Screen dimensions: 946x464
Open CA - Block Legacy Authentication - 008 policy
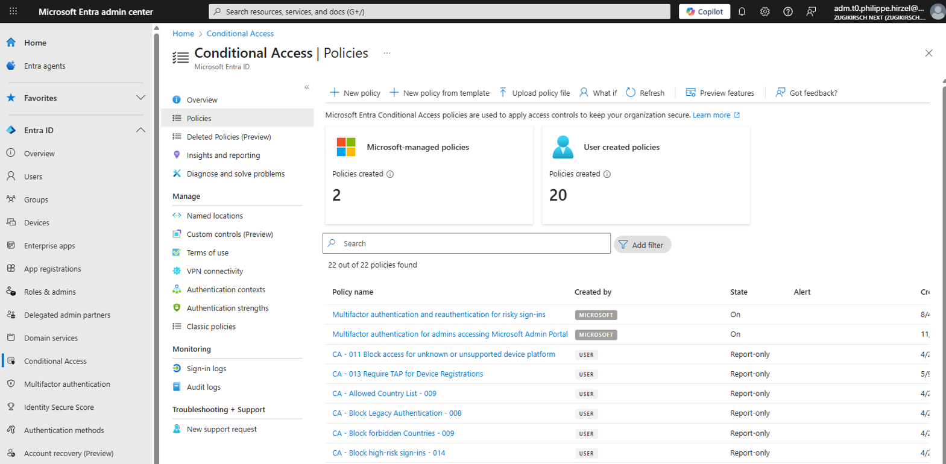(396, 413)
